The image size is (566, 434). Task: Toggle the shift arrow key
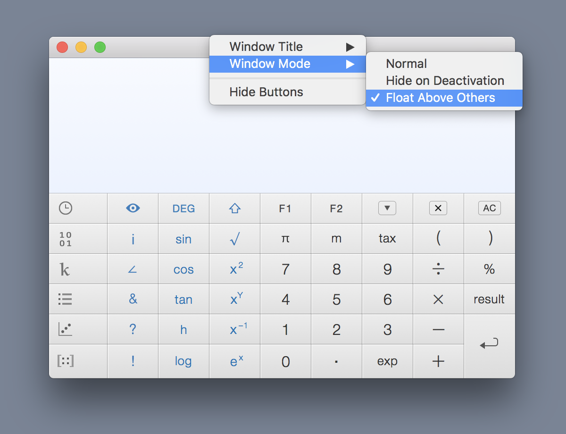point(235,208)
